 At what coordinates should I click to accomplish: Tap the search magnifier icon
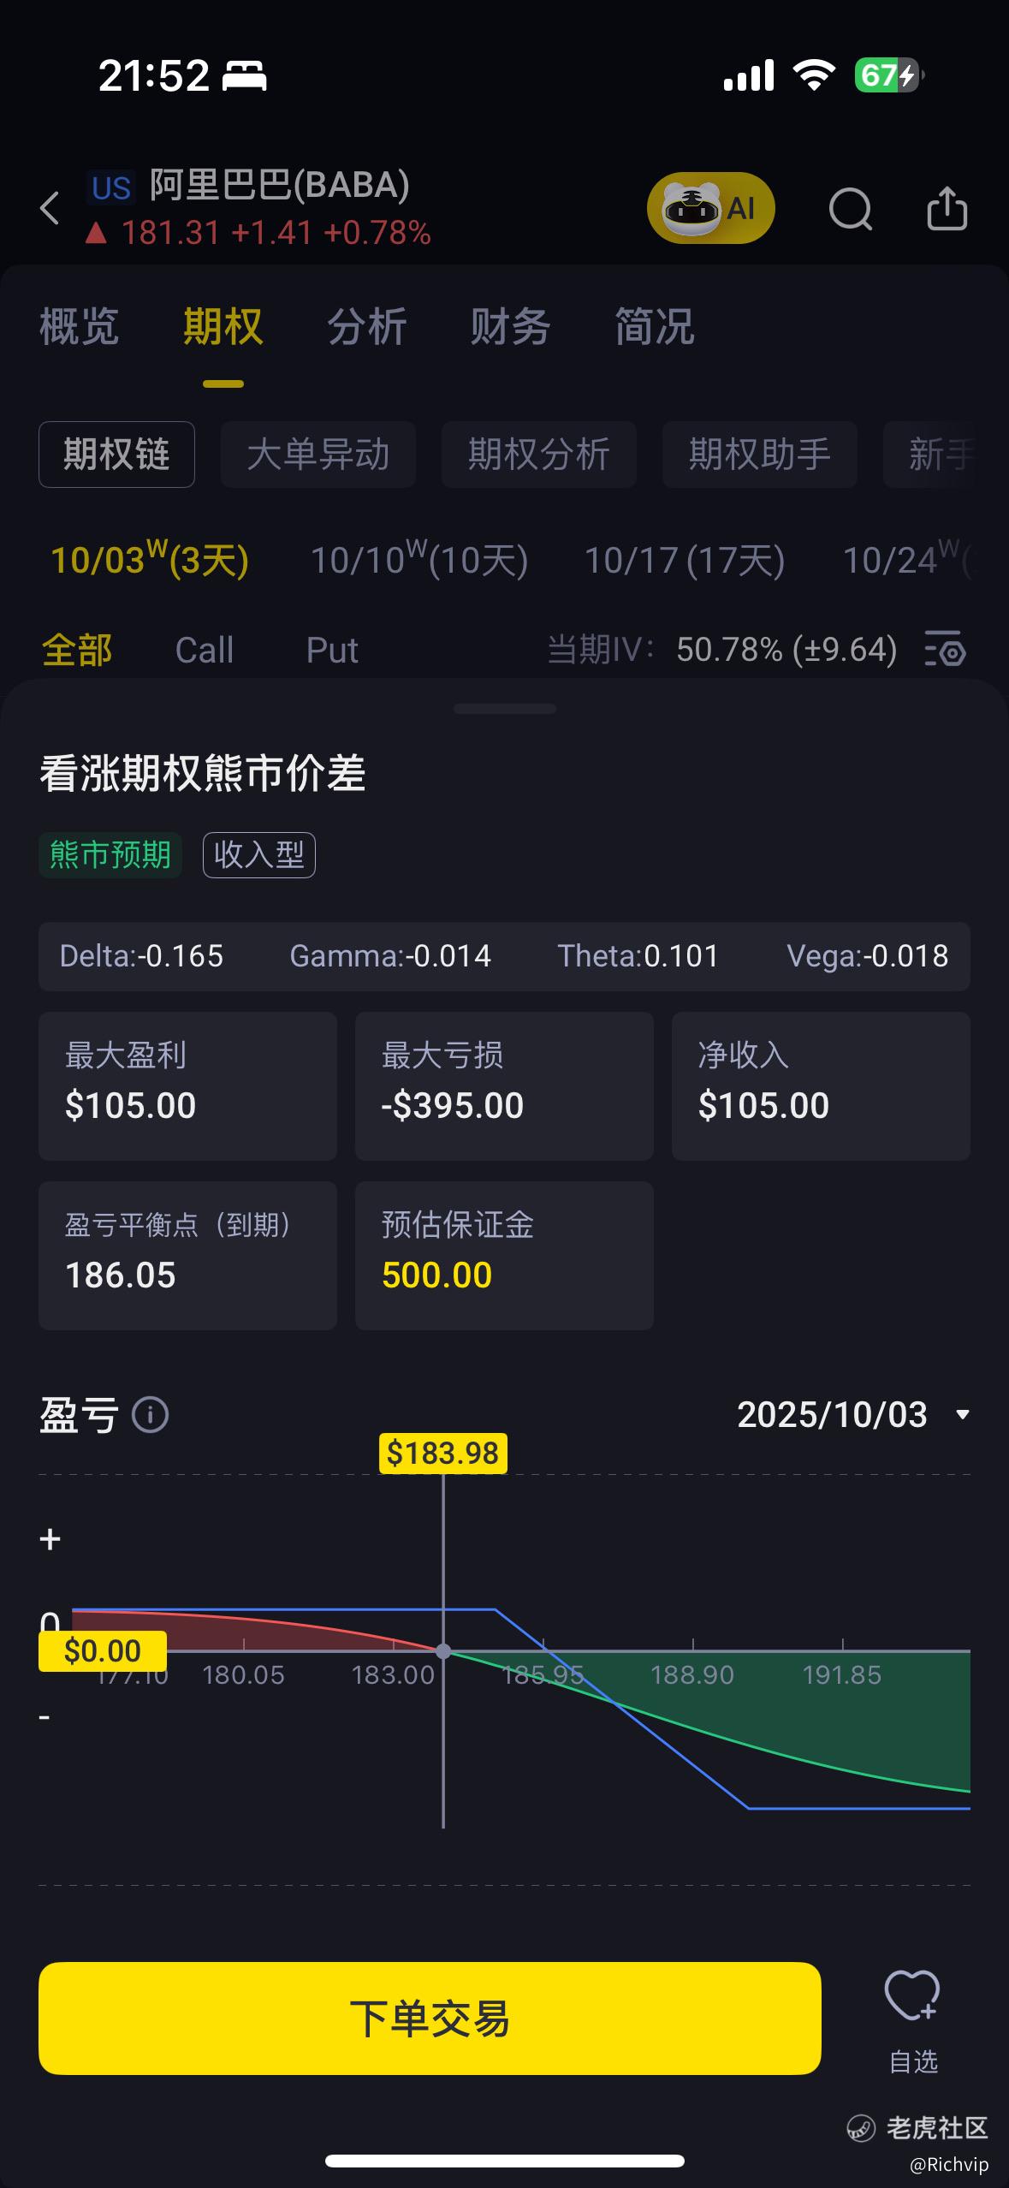[x=851, y=209]
